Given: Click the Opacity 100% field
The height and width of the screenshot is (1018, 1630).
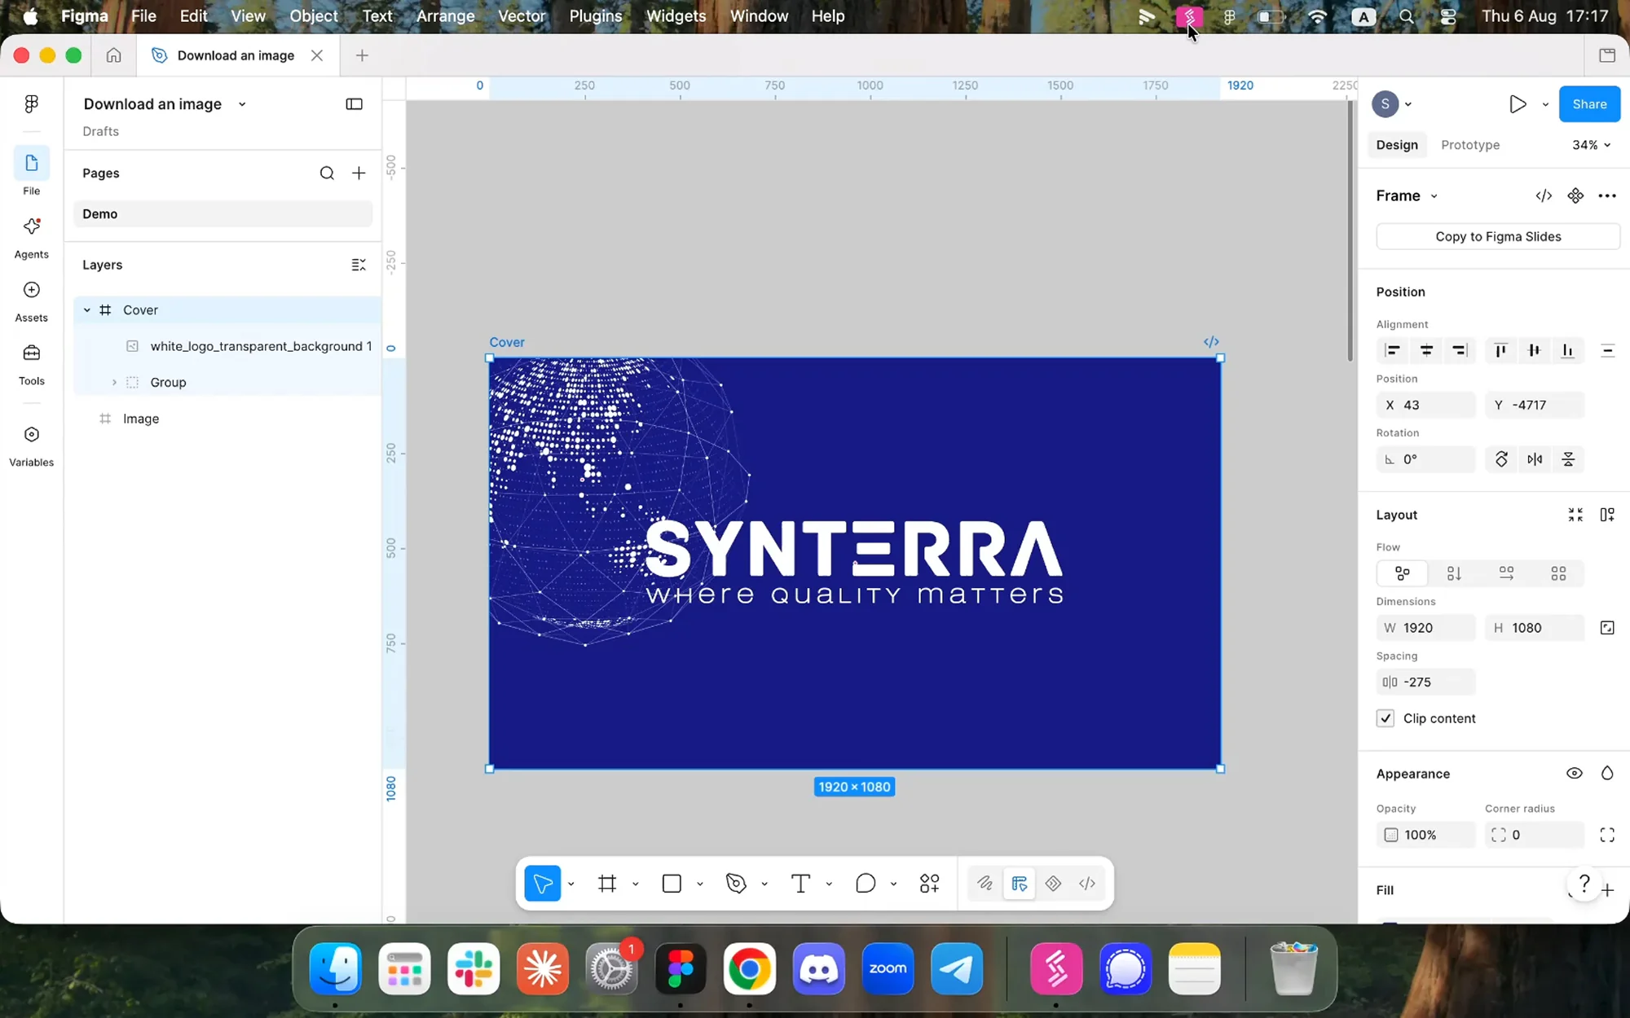Looking at the screenshot, I should point(1426,835).
